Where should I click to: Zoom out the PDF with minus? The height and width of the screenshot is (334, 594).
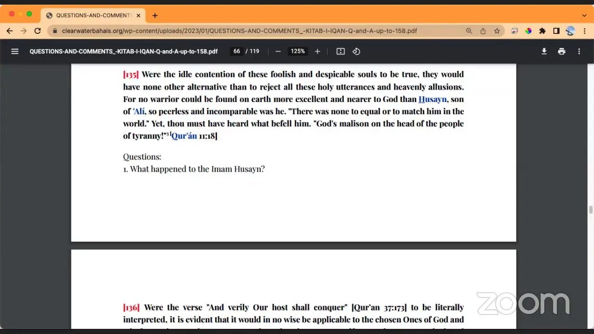pos(278,51)
